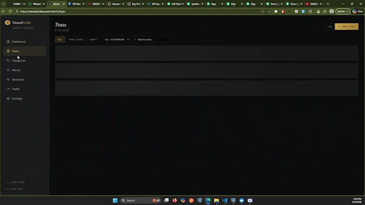Image resolution: width=365 pixels, height=205 pixels.
Task: Filter posts by Published
Action: [76, 40]
